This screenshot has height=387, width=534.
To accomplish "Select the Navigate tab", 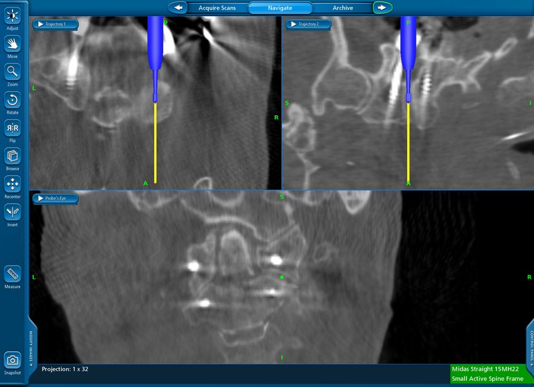I will point(280,8).
